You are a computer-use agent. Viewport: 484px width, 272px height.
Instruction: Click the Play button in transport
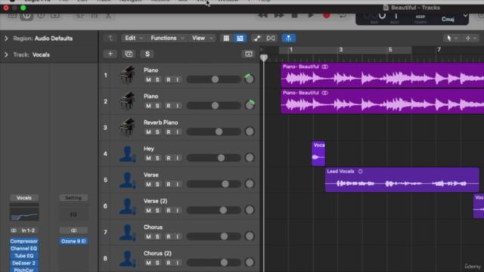click(311, 15)
